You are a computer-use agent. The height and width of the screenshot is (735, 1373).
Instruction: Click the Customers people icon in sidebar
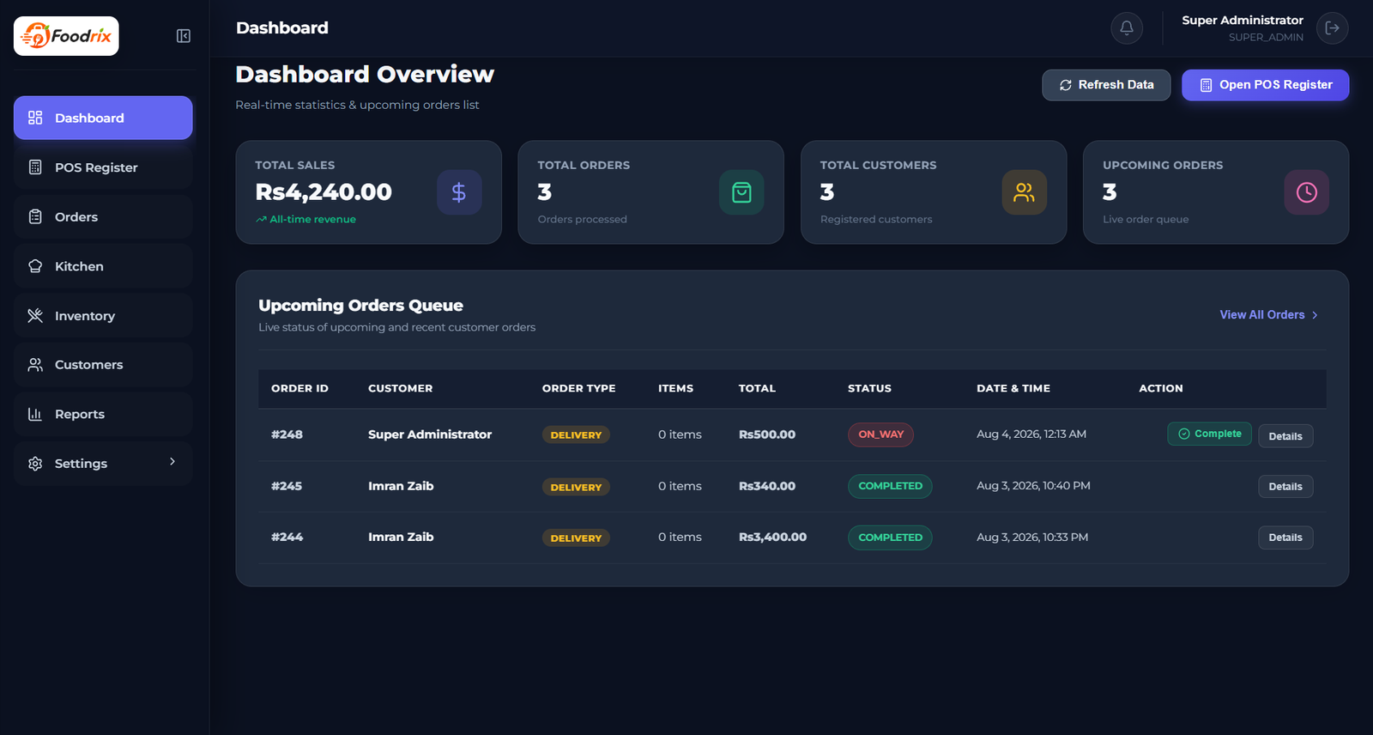35,365
